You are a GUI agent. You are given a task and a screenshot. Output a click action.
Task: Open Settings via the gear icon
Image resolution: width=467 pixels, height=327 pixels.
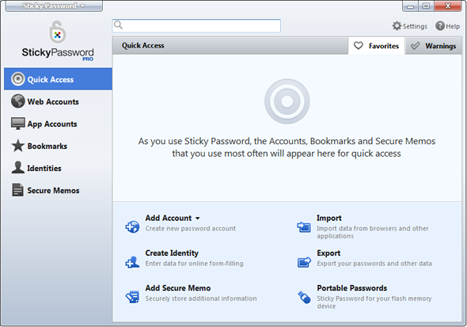click(397, 26)
